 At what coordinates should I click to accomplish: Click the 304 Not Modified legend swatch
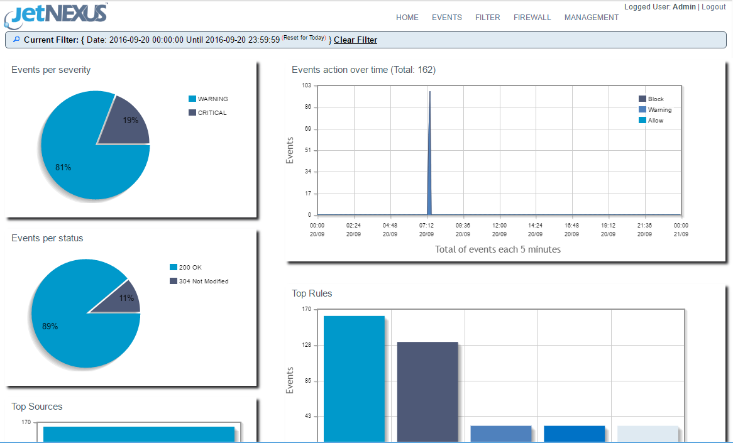click(174, 281)
